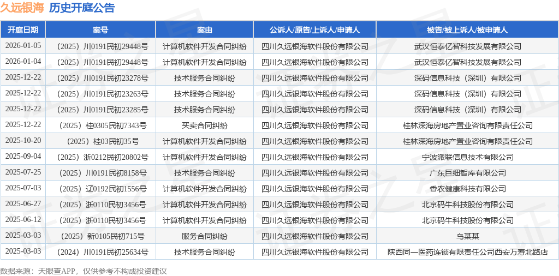Image resolution: width=559 pixels, height=276 pixels.
Task: Select the 公诉人/原告/上诉人/申请人 column header
Action: (315, 30)
